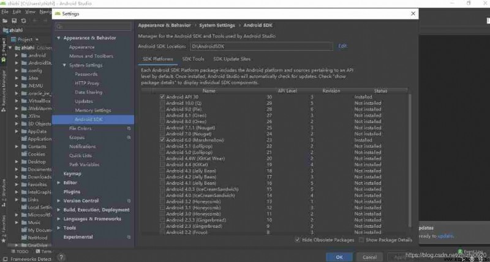Click the search magnifier icon in Settings

59,26
